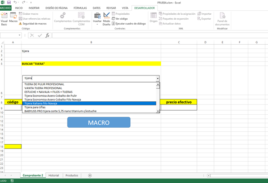Click Actualizar datos
This screenshot has height=183, width=268.
(x=170, y=24)
